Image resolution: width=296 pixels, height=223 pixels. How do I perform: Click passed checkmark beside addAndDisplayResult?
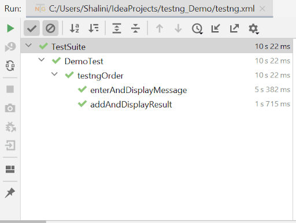[82, 103]
